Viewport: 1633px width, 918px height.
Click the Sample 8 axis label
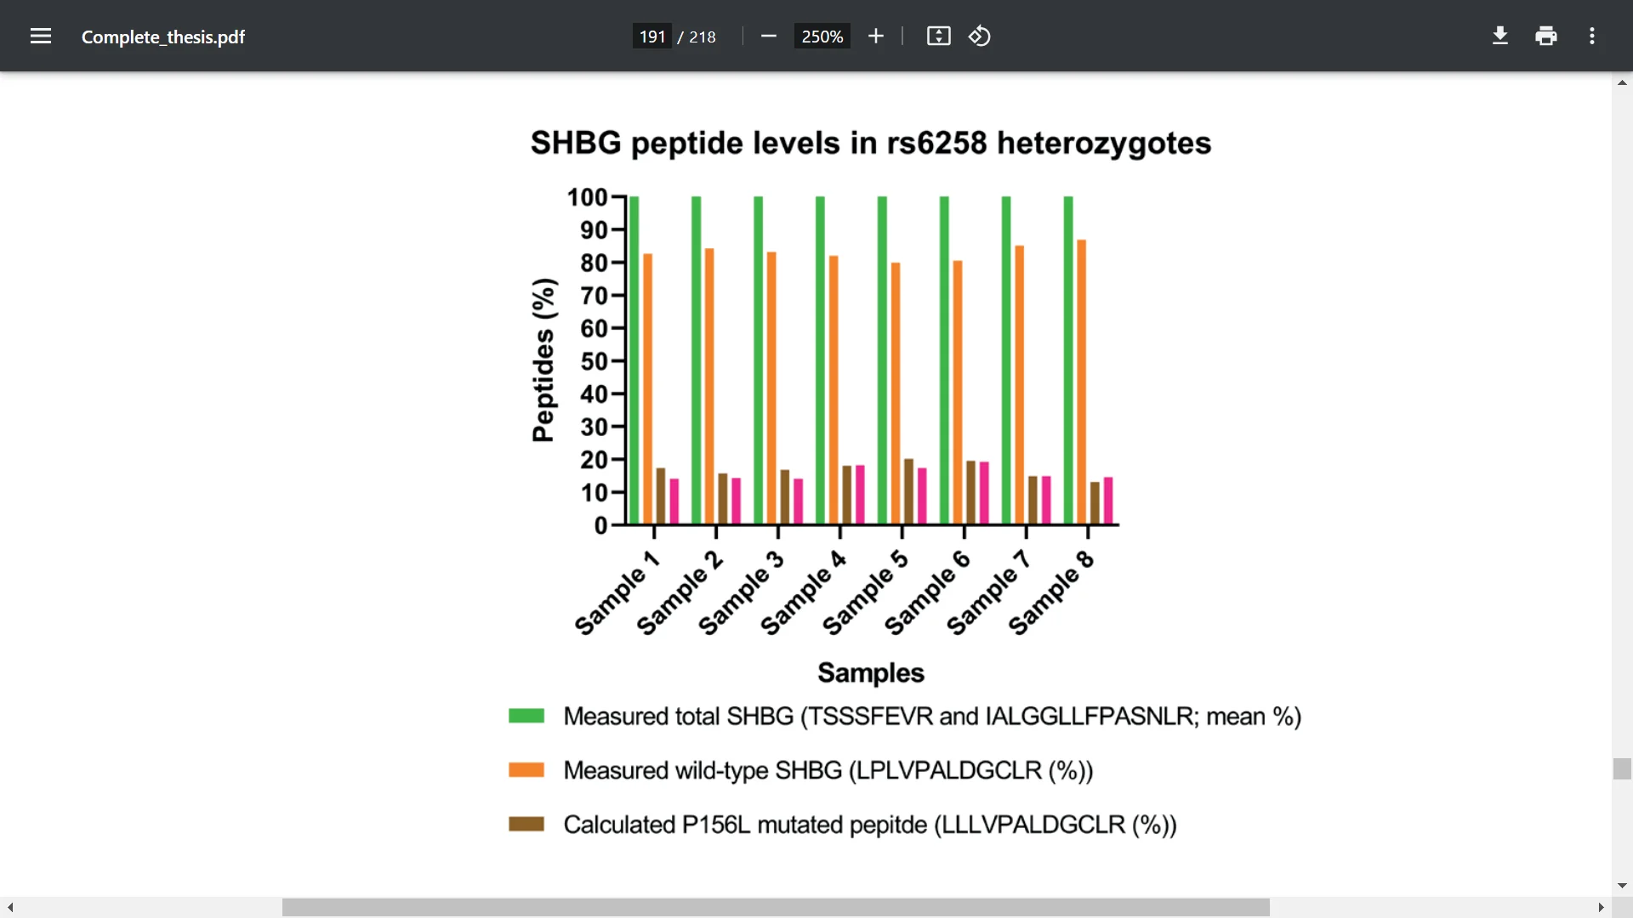click(1051, 592)
